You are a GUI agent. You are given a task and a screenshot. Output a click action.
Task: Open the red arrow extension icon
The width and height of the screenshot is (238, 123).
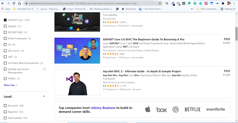pyautogui.click(x=206, y=3)
